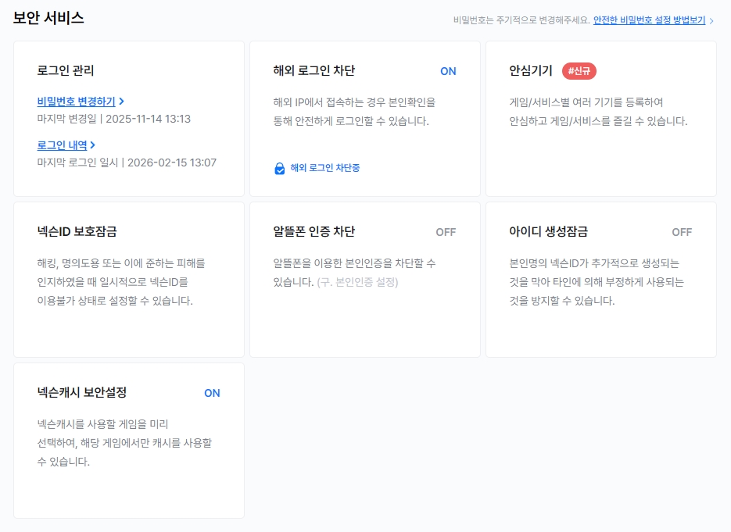This screenshot has width=731, height=532.
Task: Open the 넥슨캐시 보안설정 card title
Action: 82,393
